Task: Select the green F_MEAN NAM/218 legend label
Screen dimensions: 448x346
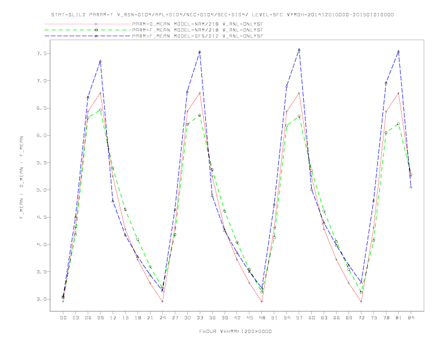Action: (x=197, y=30)
